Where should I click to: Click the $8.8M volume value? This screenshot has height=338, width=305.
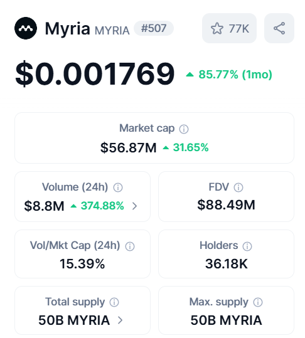[44, 206]
